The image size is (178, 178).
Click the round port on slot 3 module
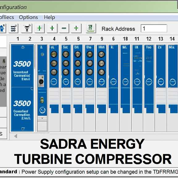tap(41, 81)
